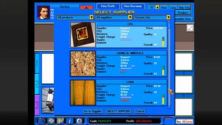The width and height of the screenshot is (222, 125).
Task: Click the Corn distance 153km
Action: [x=124, y=92]
